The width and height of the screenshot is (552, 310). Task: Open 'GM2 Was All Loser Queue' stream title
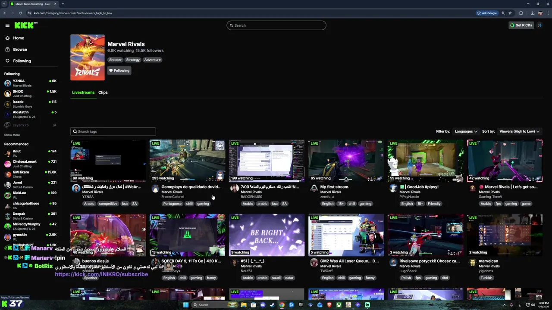(x=349, y=261)
